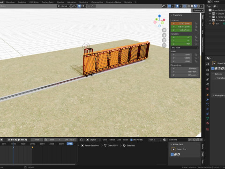This screenshot has height=169, width=225.
Task: Click the orange keyframe diamond marker
Action: pos(32,147)
